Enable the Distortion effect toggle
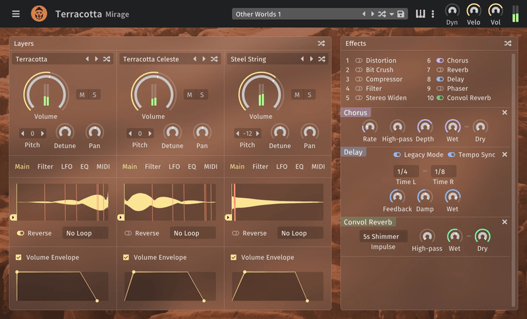This screenshot has width=527, height=319. [x=359, y=61]
